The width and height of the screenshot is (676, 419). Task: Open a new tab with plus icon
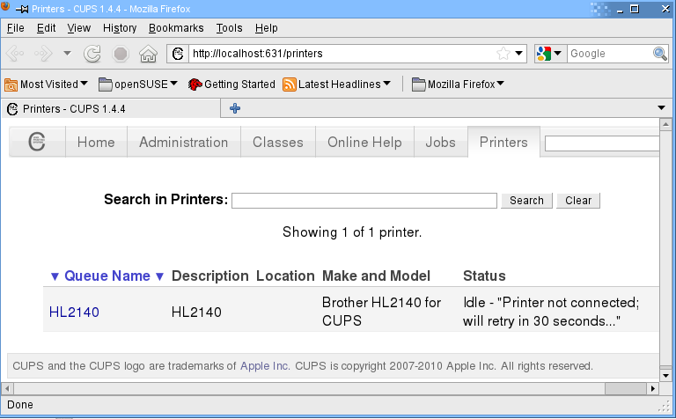(x=235, y=108)
